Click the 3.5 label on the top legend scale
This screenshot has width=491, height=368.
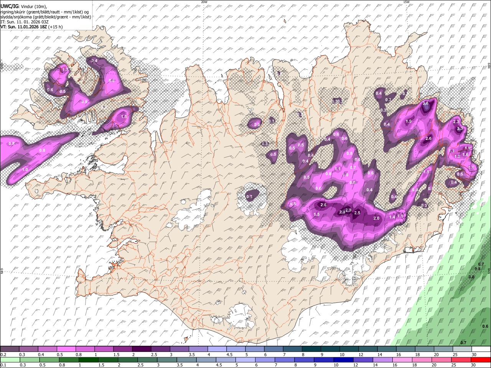coord(192,355)
